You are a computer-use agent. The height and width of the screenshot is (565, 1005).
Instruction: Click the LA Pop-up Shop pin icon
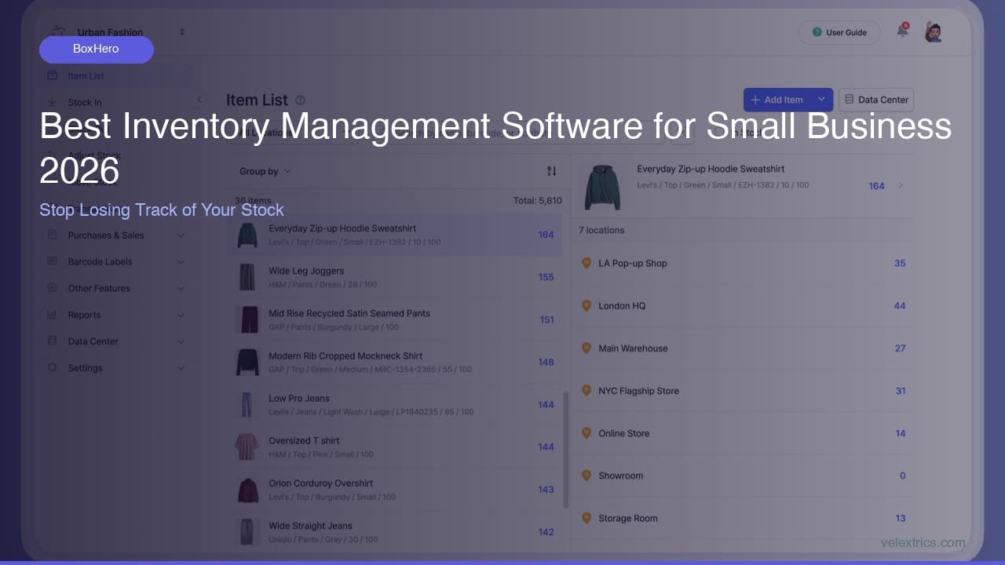586,263
